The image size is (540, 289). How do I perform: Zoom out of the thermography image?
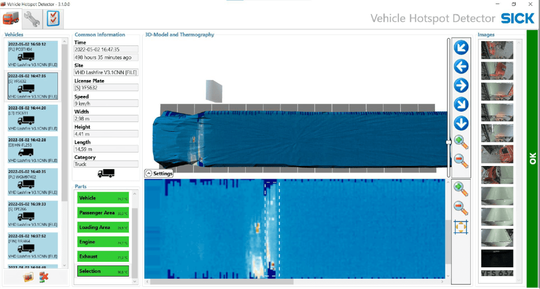[461, 208]
